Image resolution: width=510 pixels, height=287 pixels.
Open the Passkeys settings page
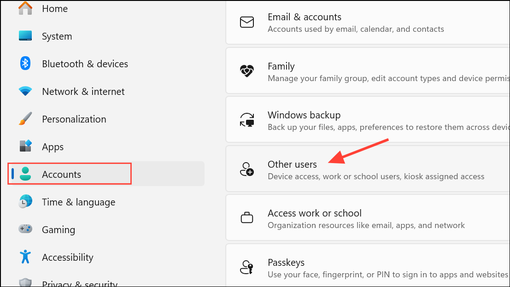click(x=368, y=265)
